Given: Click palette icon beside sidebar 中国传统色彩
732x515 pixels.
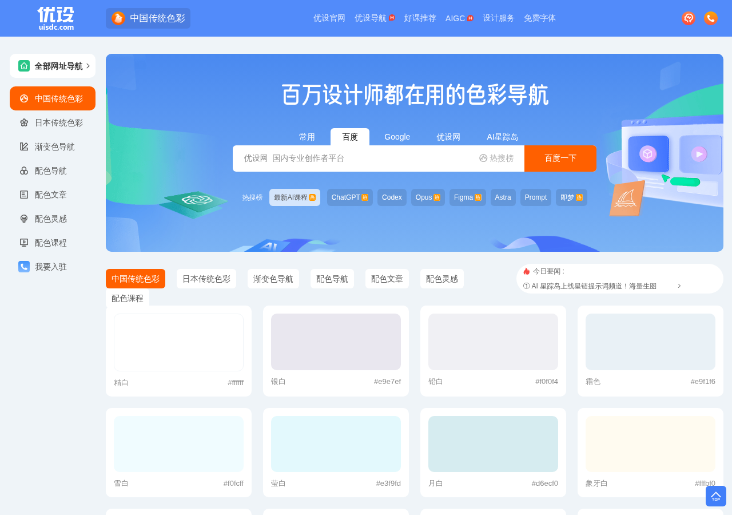Looking at the screenshot, I should 24,98.
